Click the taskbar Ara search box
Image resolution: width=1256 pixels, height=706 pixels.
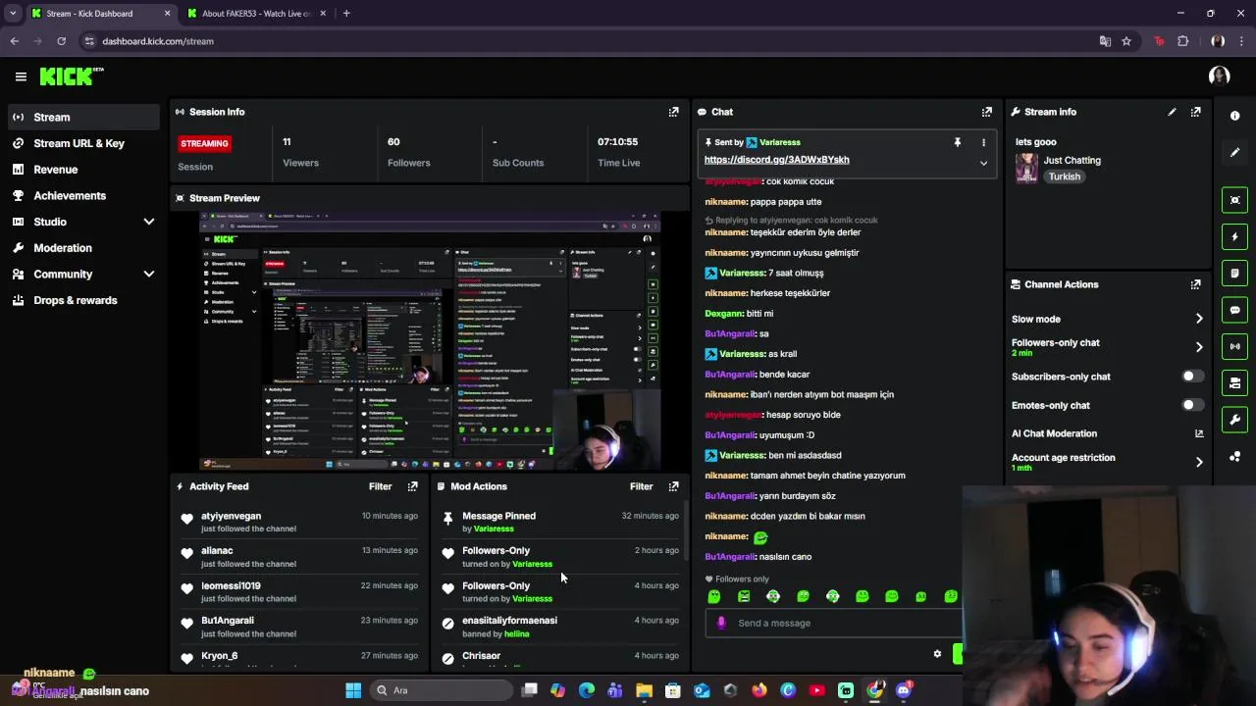coord(442,690)
